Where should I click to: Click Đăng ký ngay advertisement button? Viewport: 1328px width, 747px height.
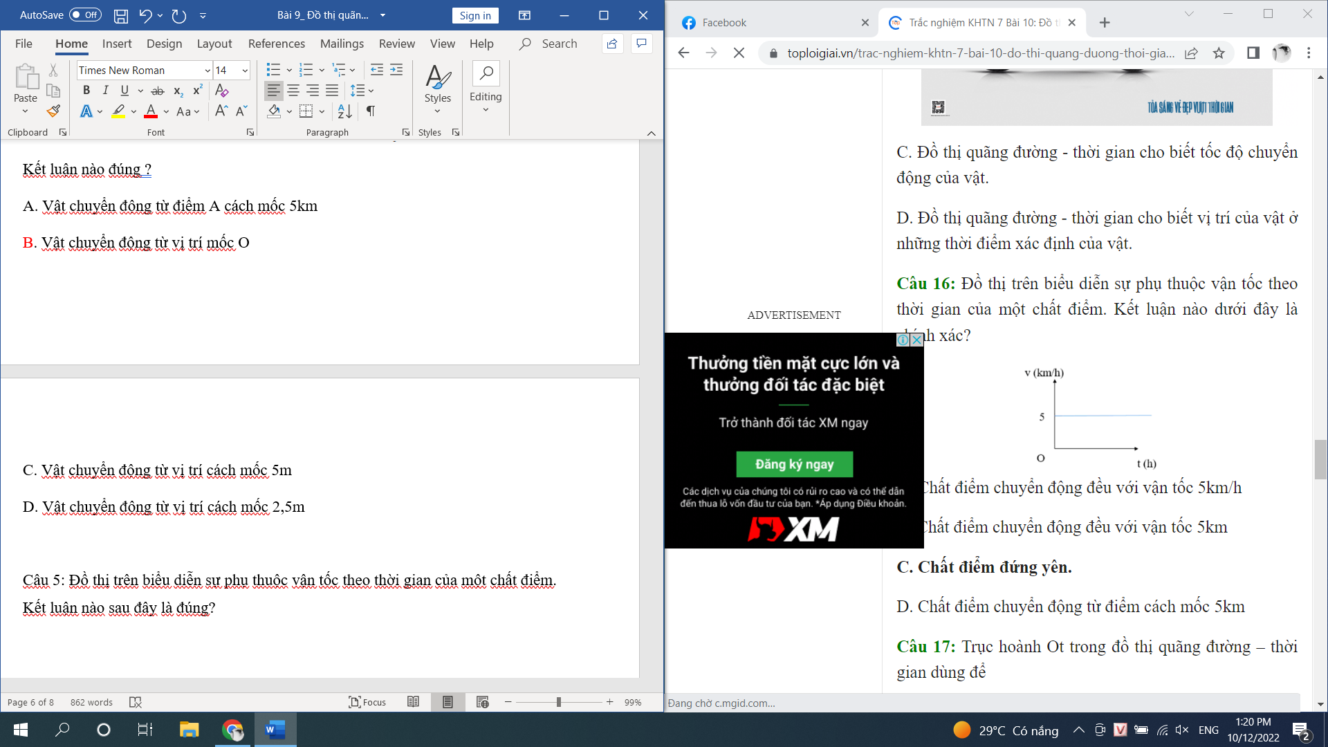(794, 464)
